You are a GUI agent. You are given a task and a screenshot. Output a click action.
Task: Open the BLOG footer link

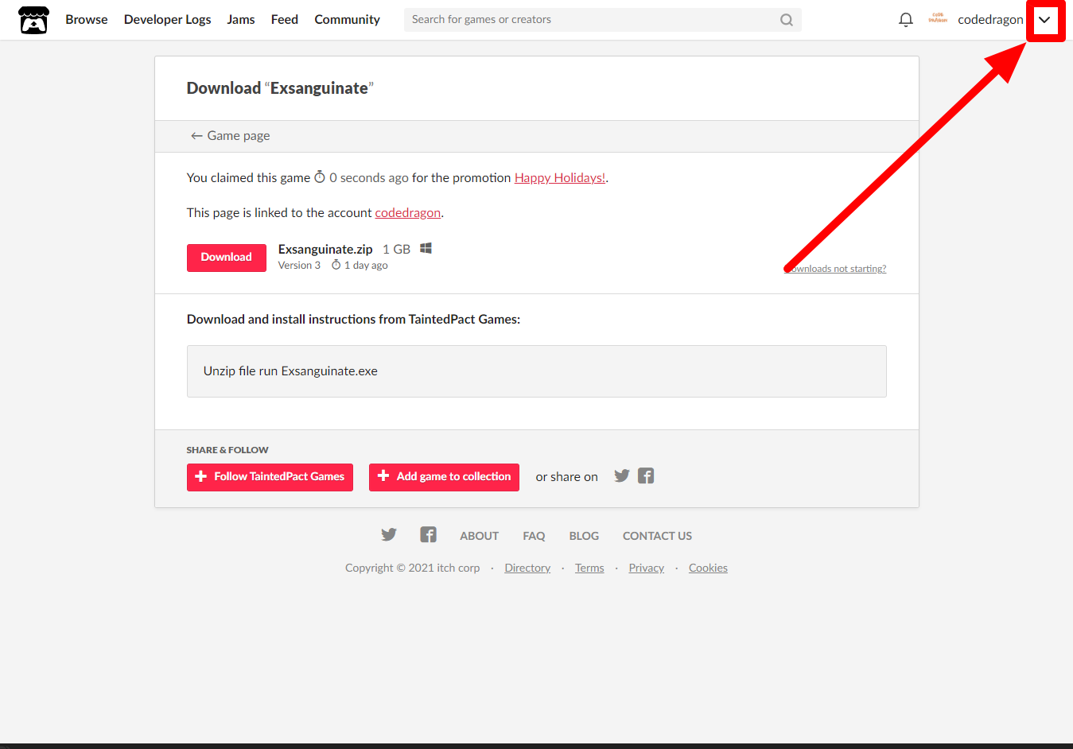tap(584, 536)
